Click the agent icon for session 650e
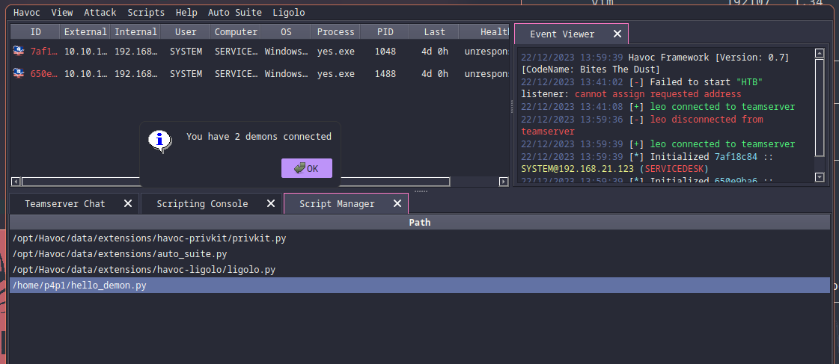Screen dimensions: 839x364 pos(18,74)
